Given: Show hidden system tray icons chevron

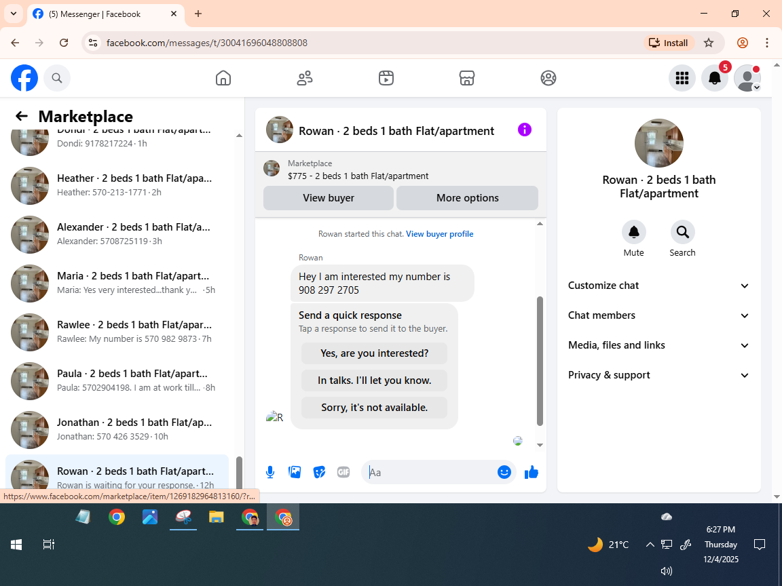Looking at the screenshot, I should (650, 545).
